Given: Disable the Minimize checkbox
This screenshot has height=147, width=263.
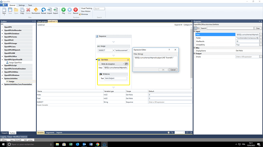Looking at the screenshot, I should [x=80, y=14].
